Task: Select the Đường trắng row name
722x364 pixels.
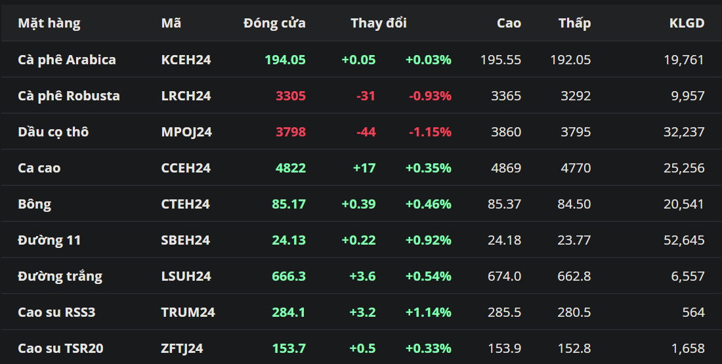Action: coord(60,276)
